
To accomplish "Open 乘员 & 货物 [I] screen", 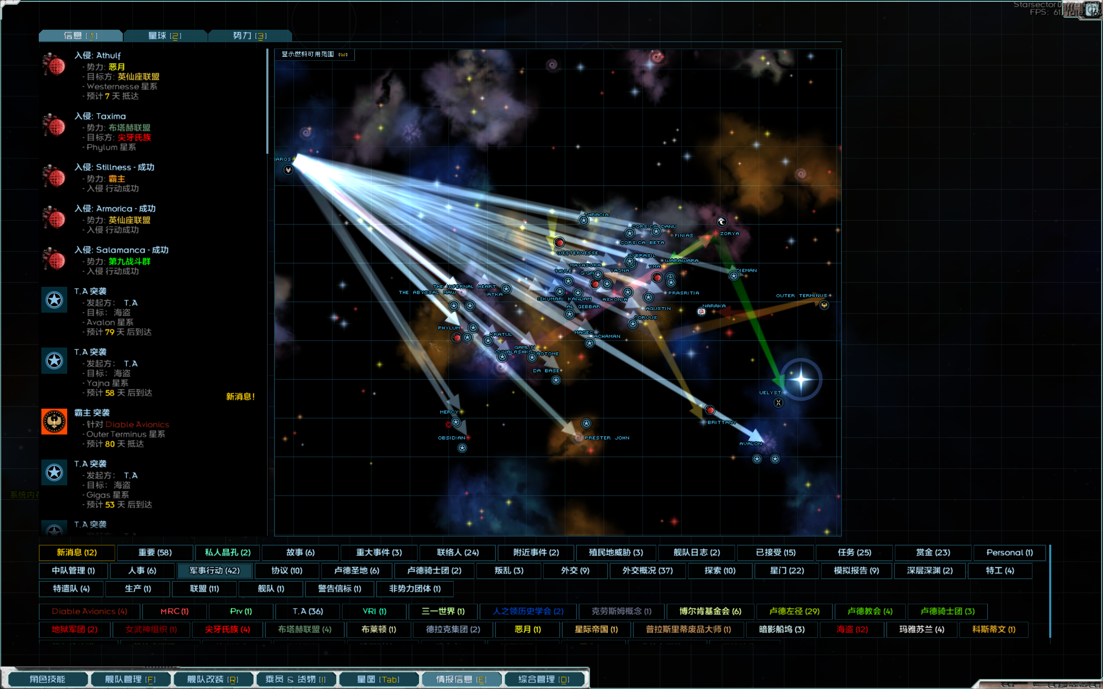I will click(x=296, y=679).
